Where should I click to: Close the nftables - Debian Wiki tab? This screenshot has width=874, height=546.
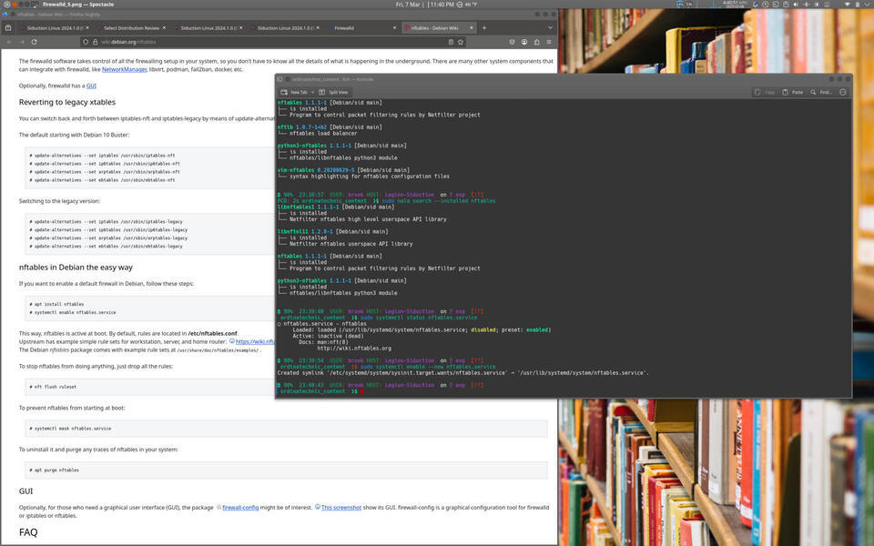pyautogui.click(x=471, y=27)
